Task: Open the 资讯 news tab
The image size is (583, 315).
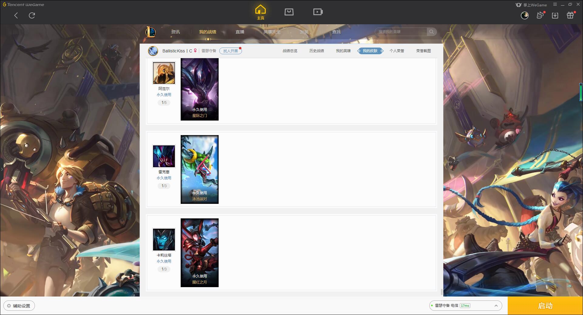Action: (176, 32)
